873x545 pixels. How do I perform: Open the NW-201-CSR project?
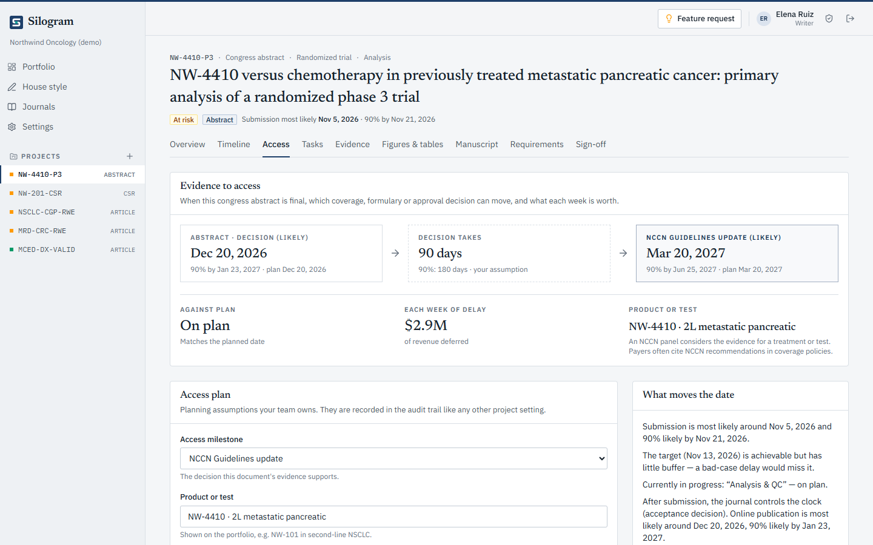point(72,193)
